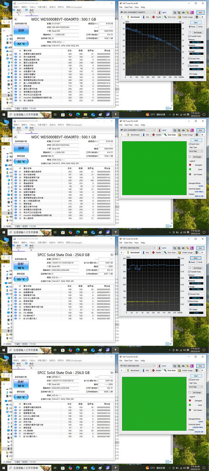Click Start button in WDC Benchmark HD Tune
This screenshot has width=209, height=471.
[x=196, y=23]
